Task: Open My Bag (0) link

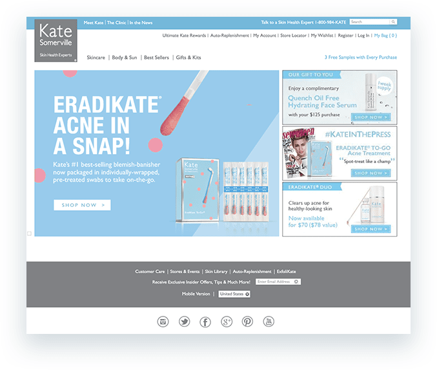Action: point(385,35)
